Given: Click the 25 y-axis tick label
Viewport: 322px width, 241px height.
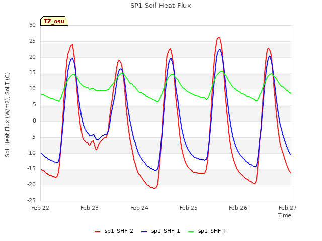Looking at the screenshot, I should pos(32,41).
